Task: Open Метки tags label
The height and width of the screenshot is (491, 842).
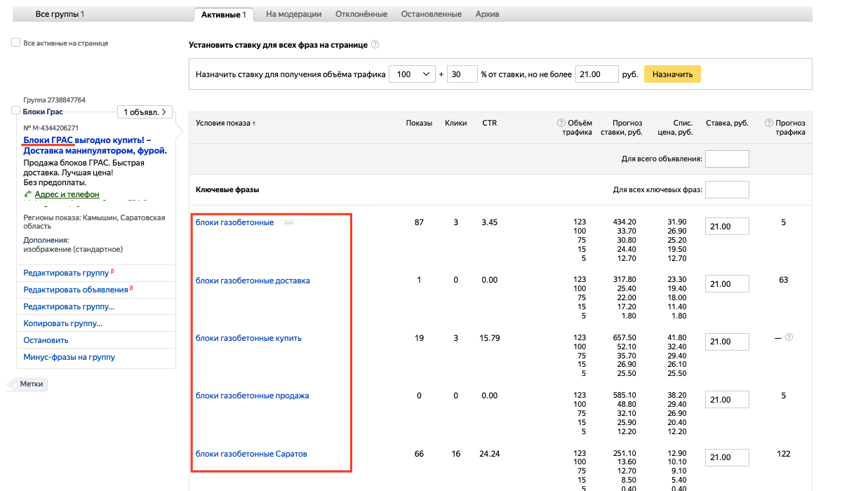Action: coord(27,384)
